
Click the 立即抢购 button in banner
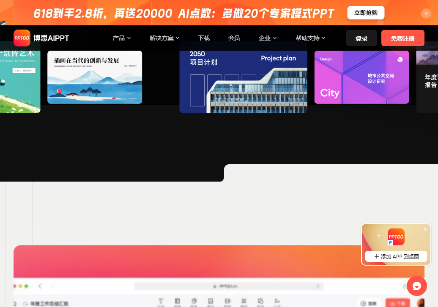coord(366,13)
